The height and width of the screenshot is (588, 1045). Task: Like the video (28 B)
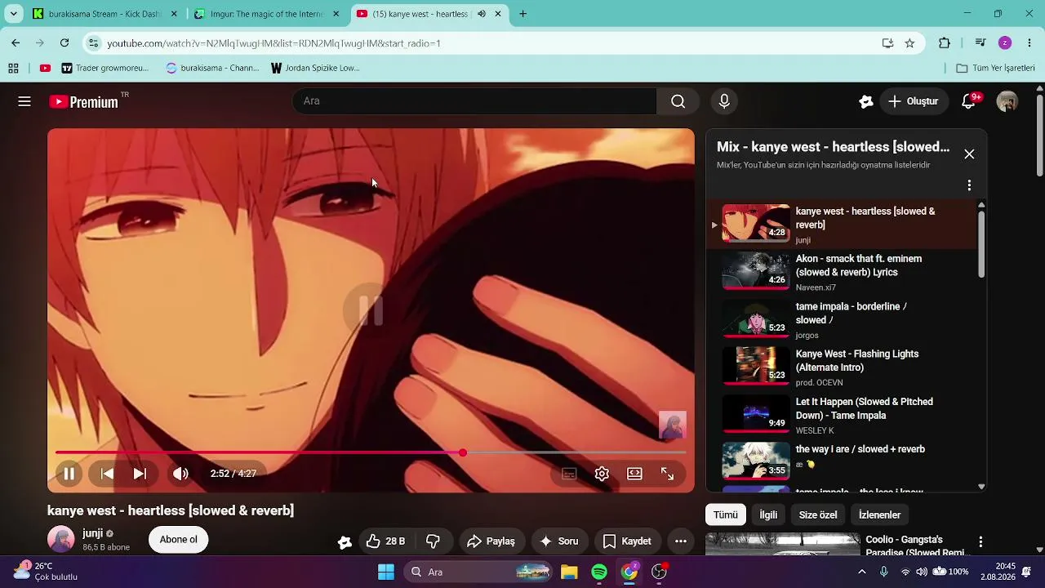coord(385,541)
